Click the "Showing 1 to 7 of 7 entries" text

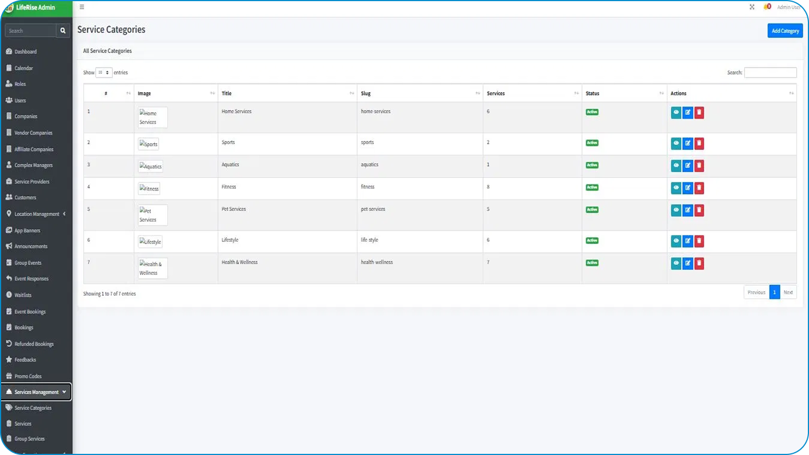pos(109,294)
